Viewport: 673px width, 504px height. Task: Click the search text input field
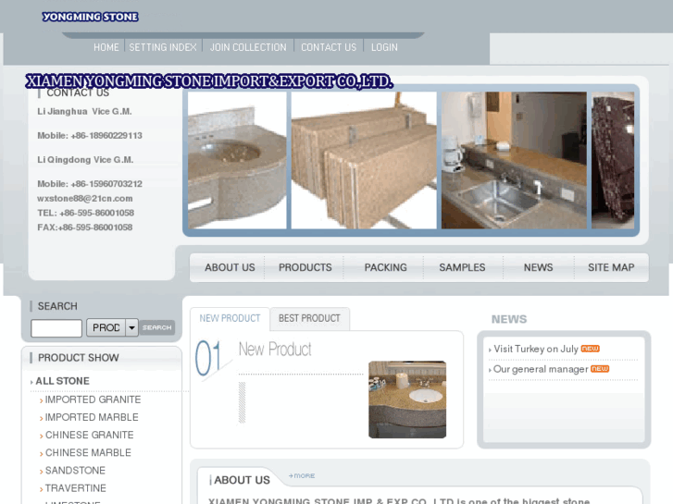56,328
